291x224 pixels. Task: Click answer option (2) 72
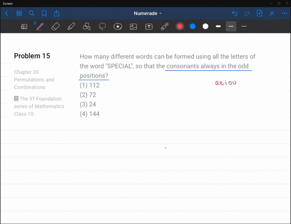point(88,94)
